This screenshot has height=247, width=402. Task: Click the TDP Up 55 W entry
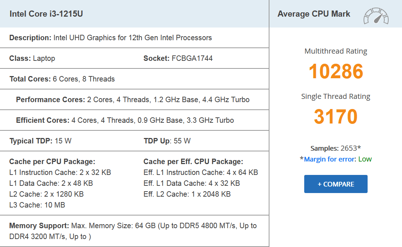point(167,141)
